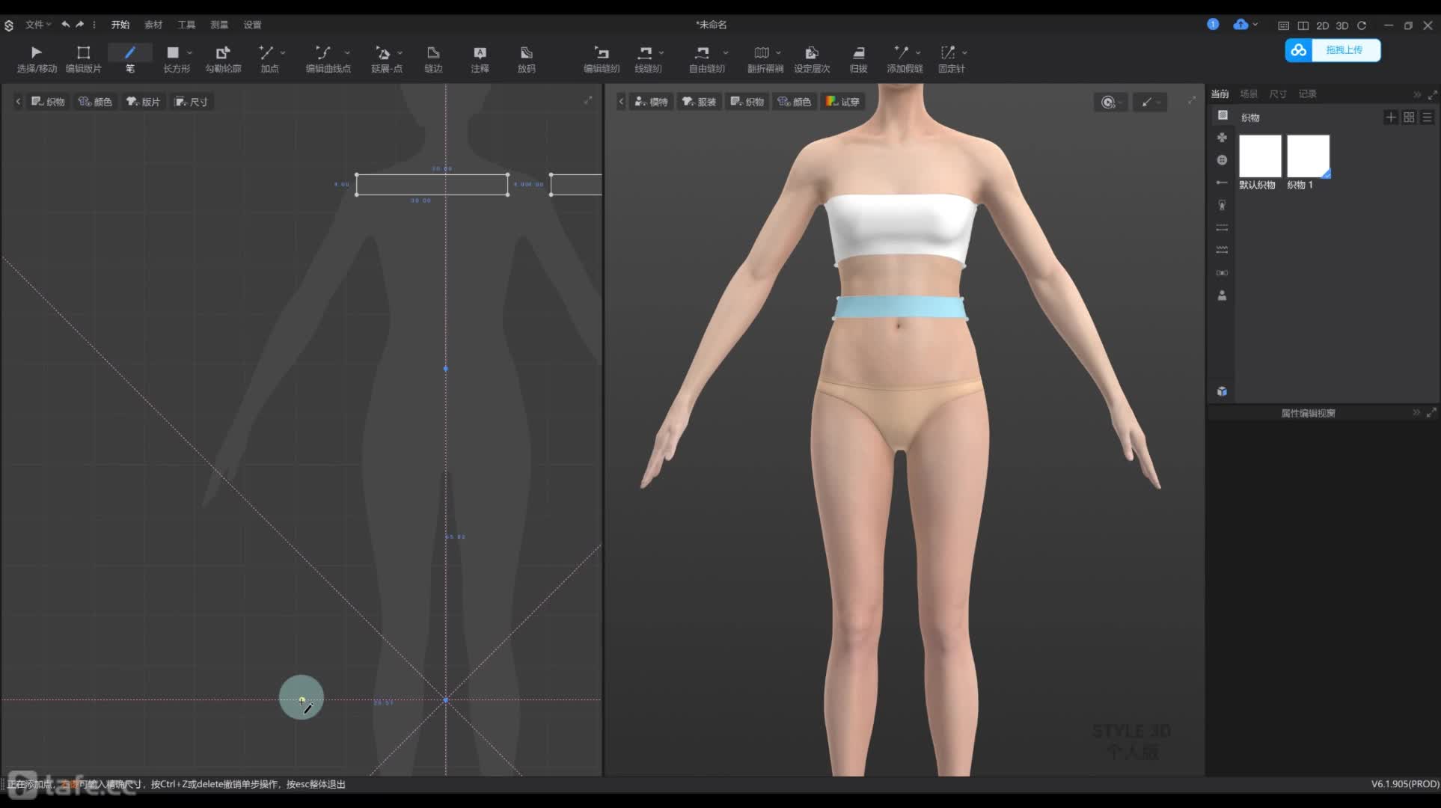Collapse the 2D window toolbar left chevron
The height and width of the screenshot is (808, 1441).
pyautogui.click(x=18, y=102)
